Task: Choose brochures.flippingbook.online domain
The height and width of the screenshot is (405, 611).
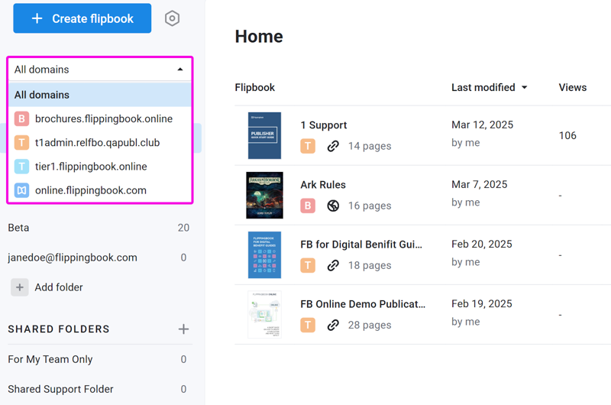Action: click(x=100, y=118)
